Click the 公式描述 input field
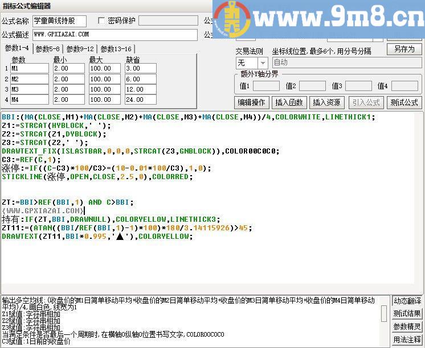The image size is (425, 348). coord(115,35)
